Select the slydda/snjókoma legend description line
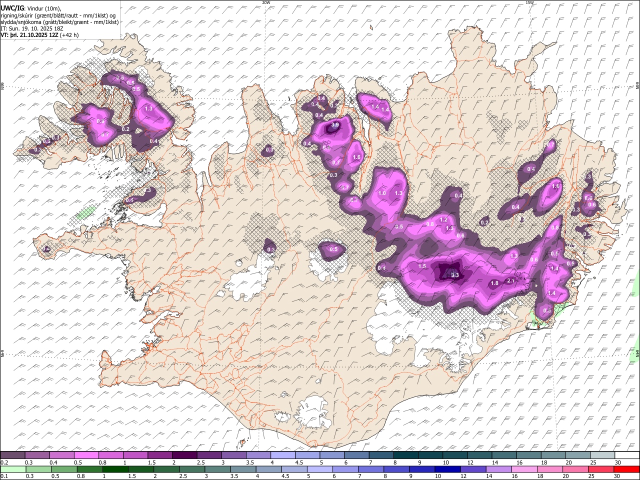Viewport: 640px width, 480px height. 60,22
